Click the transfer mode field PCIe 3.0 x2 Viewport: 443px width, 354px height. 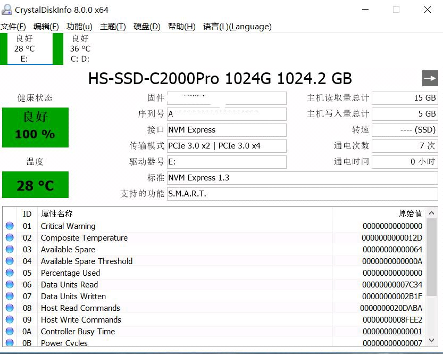[227, 146]
